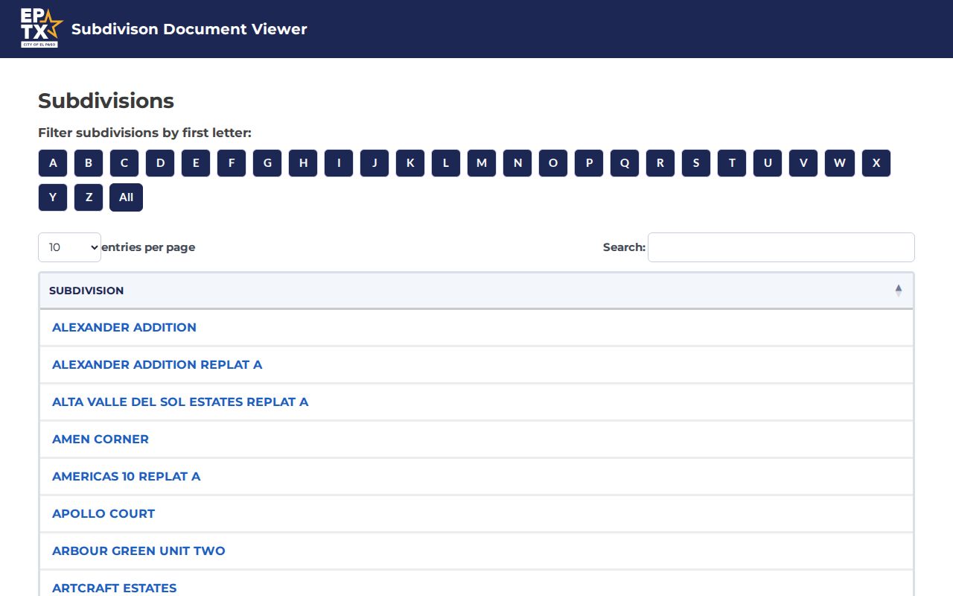Open the AMEN CORNER subdivision link
Viewport: 953px width, 596px height.
tap(101, 439)
